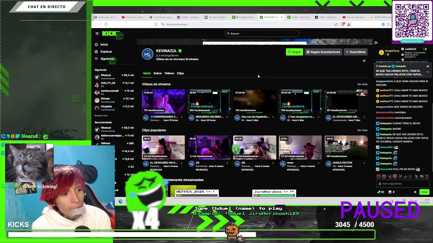Close the KEVINAZUL browser tab
Viewport: 433px width, 243px height.
pos(281,17)
